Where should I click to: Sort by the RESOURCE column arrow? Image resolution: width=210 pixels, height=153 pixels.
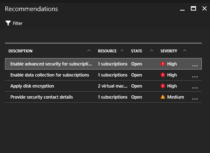click(122, 51)
